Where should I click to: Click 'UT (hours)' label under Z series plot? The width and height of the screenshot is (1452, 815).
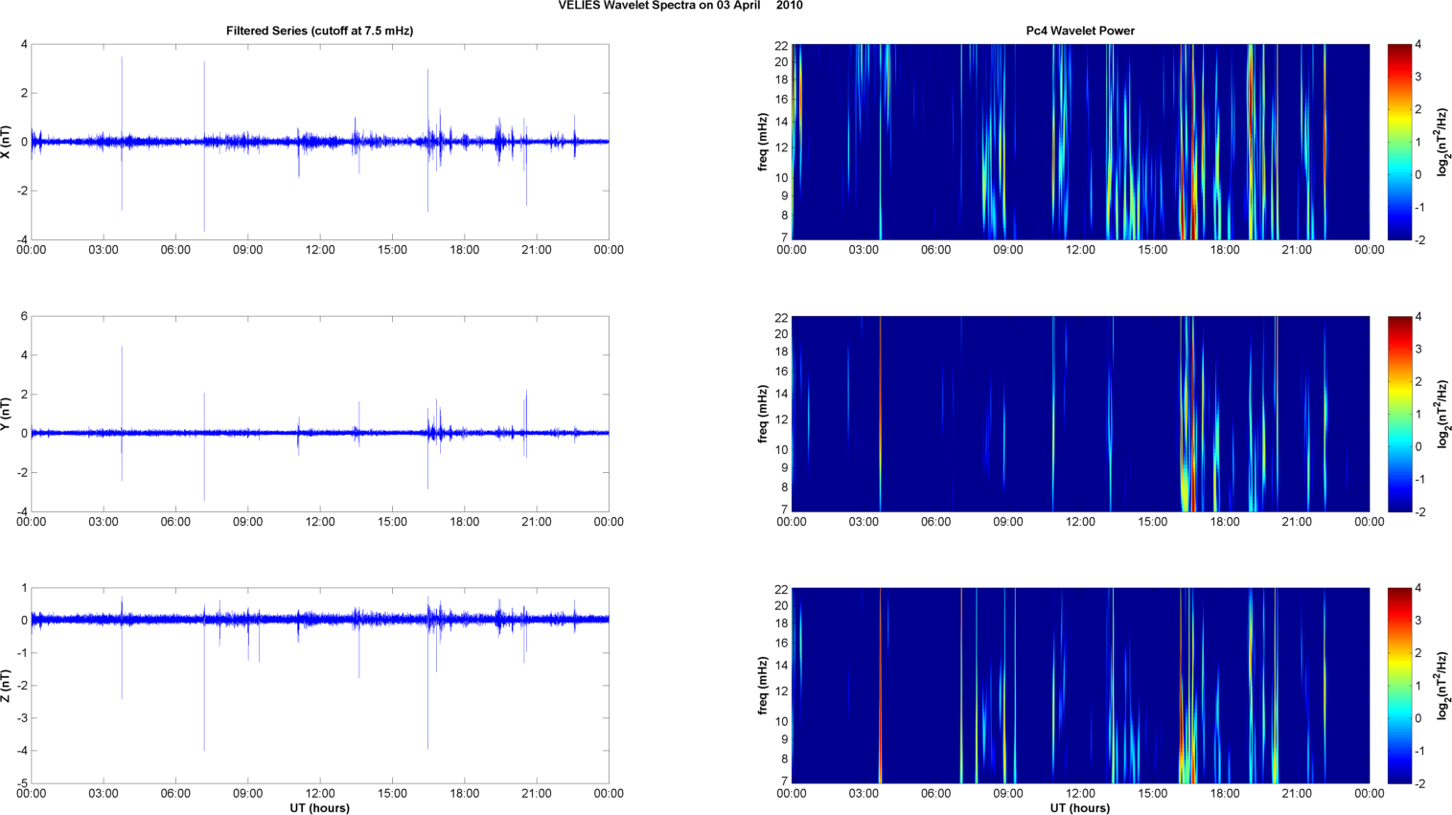[319, 808]
